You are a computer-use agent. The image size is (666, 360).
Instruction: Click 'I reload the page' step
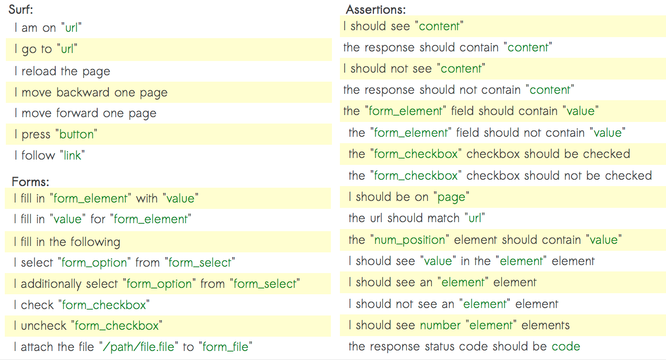tap(63, 71)
